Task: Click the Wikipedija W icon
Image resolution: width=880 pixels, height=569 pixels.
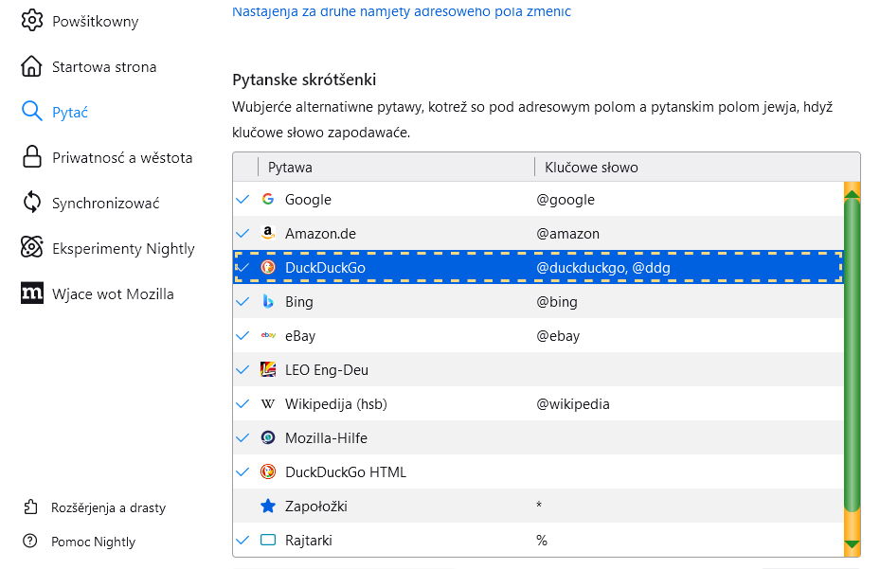Action: [x=268, y=404]
